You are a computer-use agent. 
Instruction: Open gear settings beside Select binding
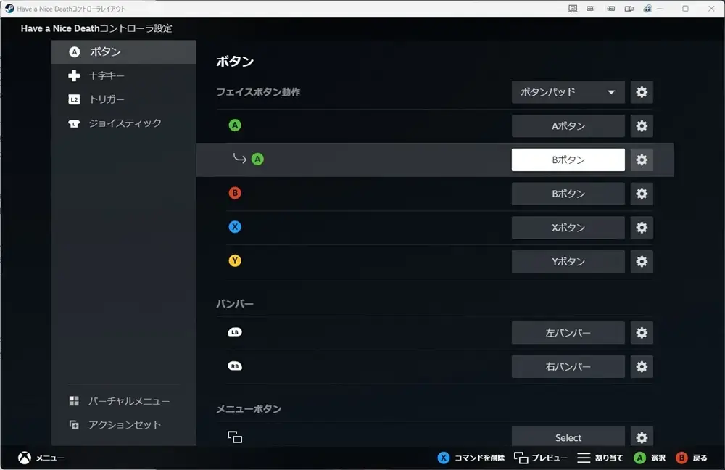(x=642, y=437)
